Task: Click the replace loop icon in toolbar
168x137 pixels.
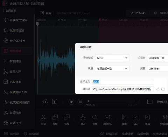Action: click(x=94, y=117)
